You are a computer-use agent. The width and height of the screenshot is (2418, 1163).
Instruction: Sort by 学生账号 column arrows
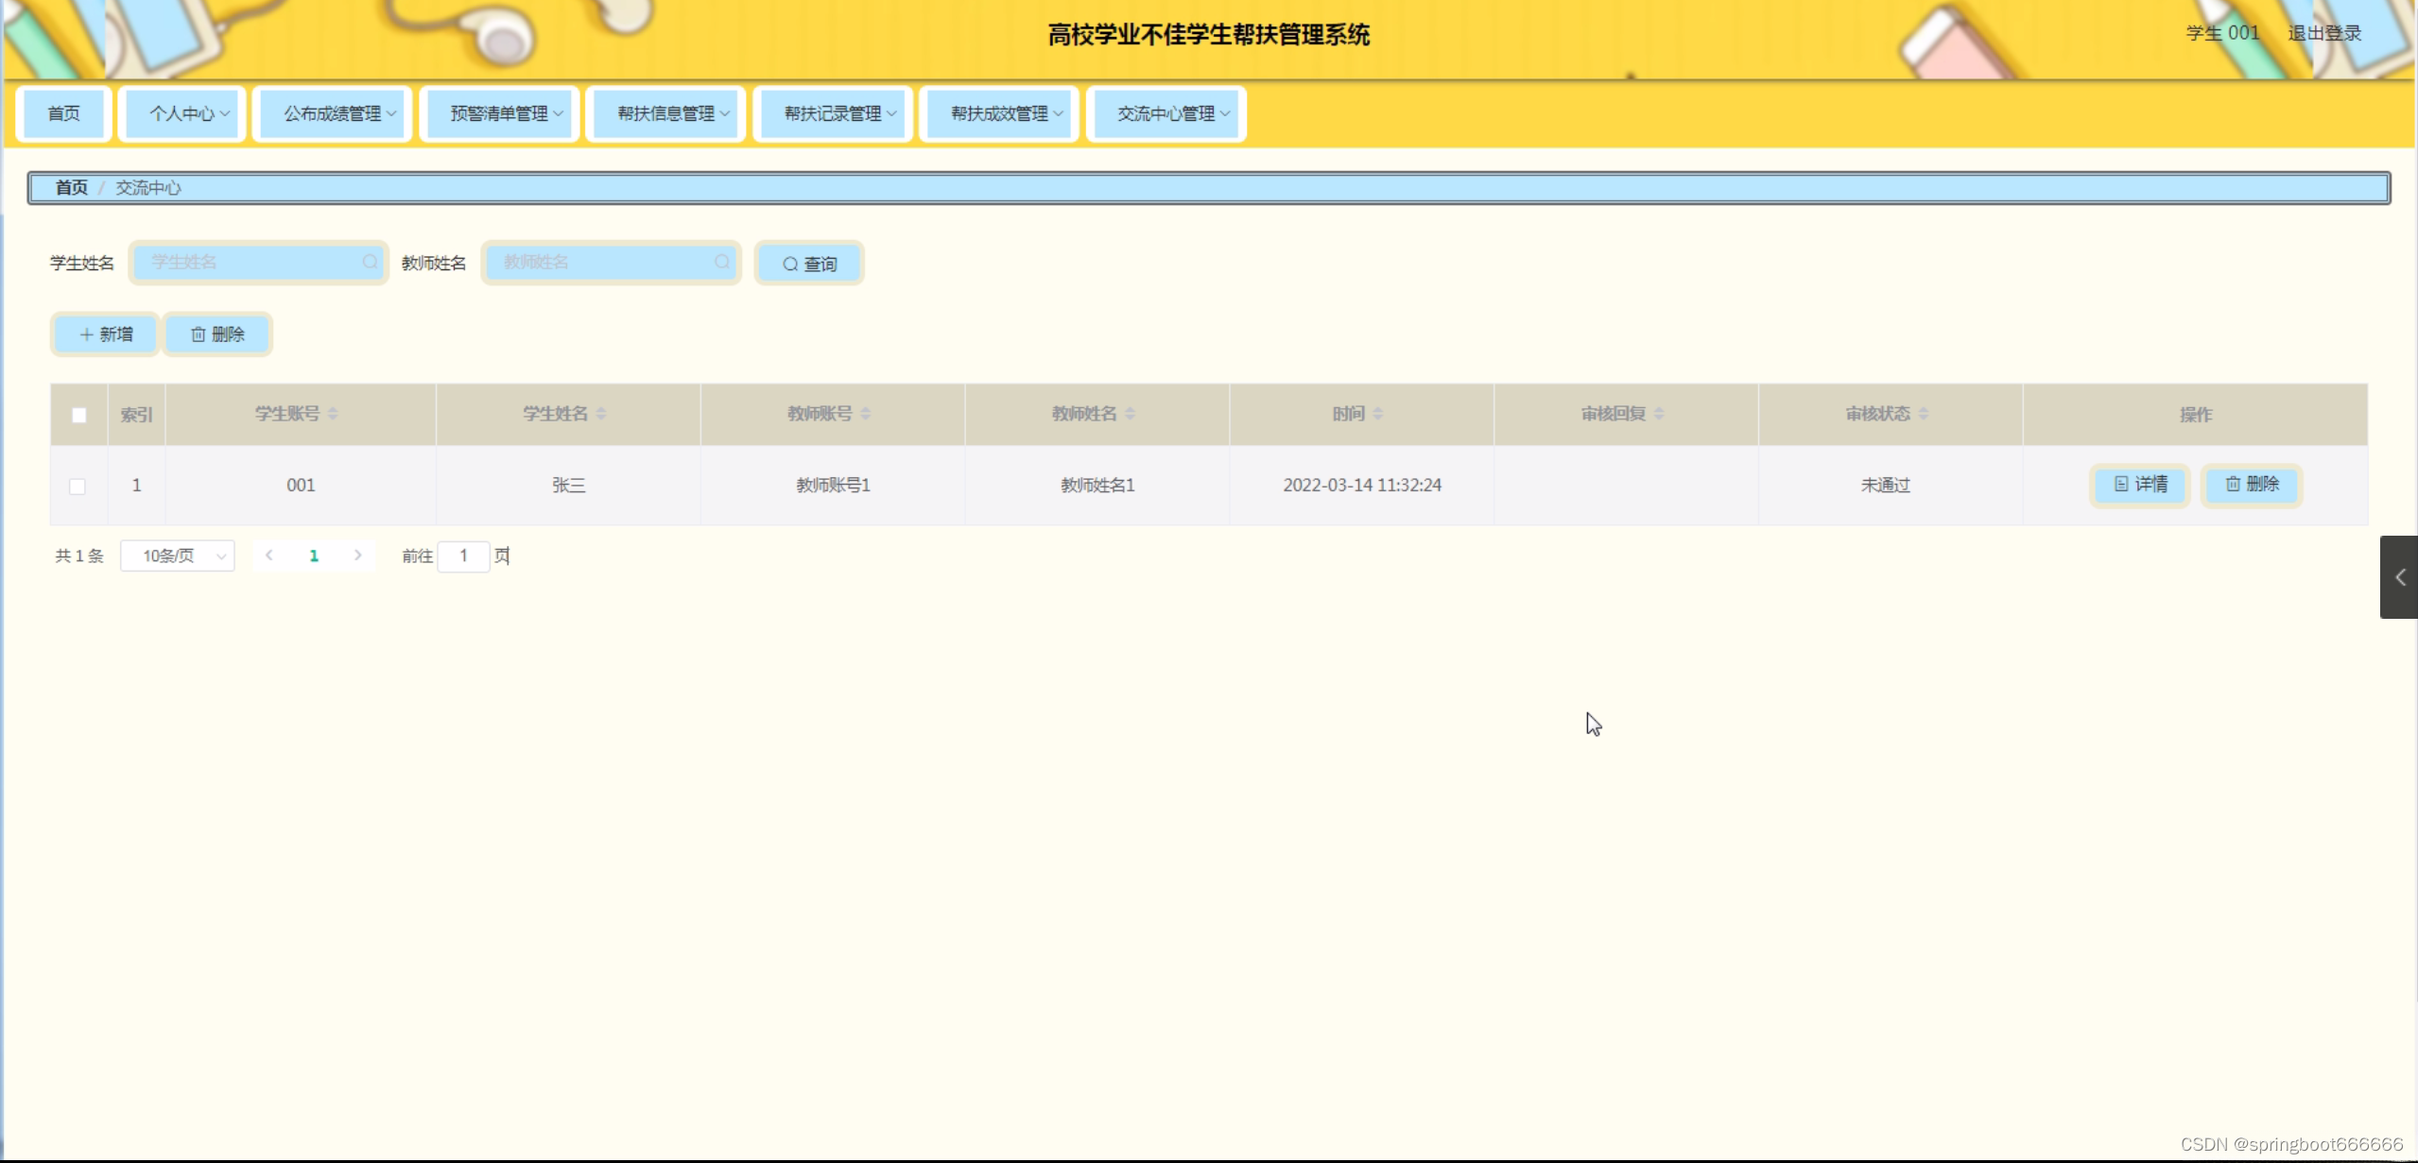tap(333, 414)
